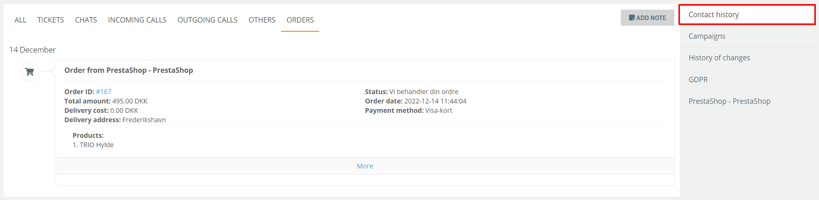Click the shopping cart order icon
This screenshot has height=200, width=819.
coord(30,72)
